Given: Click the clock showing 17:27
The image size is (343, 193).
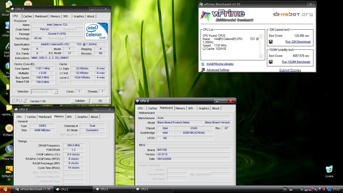Looking at the screenshot, I should [x=336, y=189].
